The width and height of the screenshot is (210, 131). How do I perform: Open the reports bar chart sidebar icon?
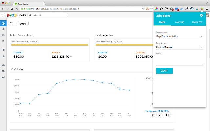click(x=3, y=77)
